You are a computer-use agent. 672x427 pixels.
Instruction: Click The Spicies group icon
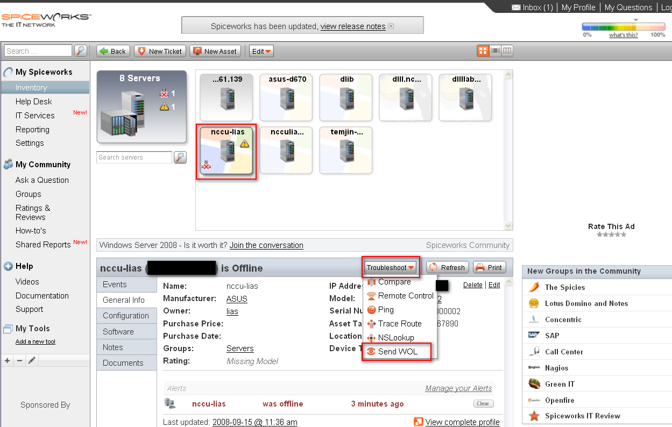click(x=534, y=287)
